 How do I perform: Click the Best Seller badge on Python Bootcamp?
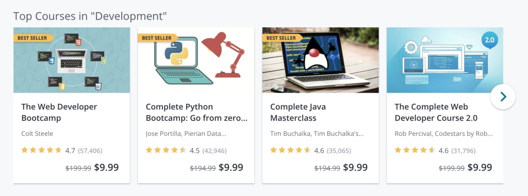pos(158,38)
